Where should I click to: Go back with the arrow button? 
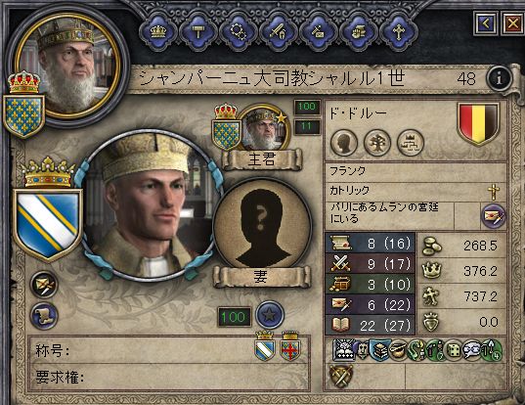pos(486,23)
